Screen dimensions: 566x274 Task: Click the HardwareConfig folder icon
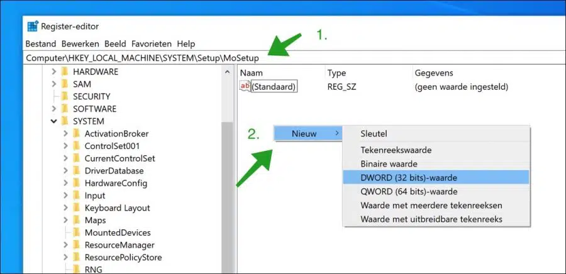[77, 183]
